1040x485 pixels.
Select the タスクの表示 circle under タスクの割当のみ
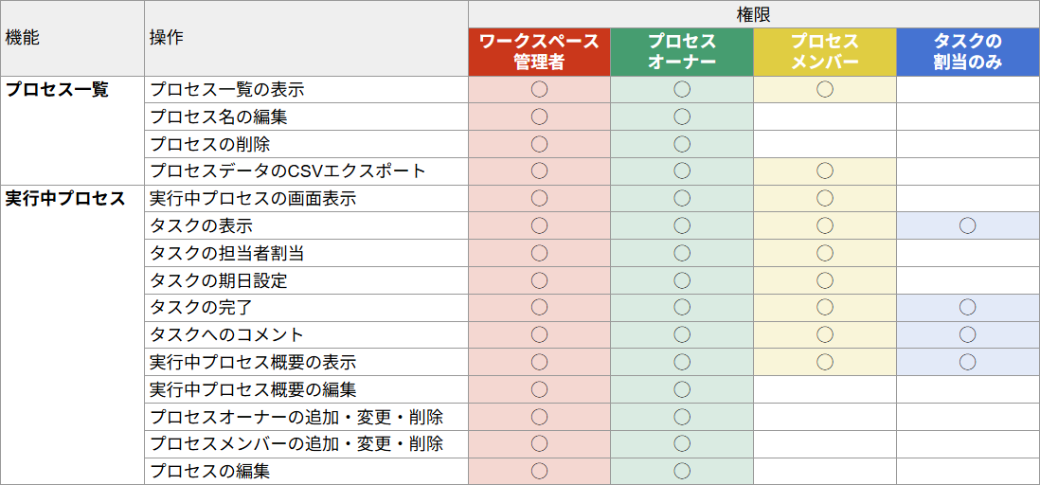(967, 225)
